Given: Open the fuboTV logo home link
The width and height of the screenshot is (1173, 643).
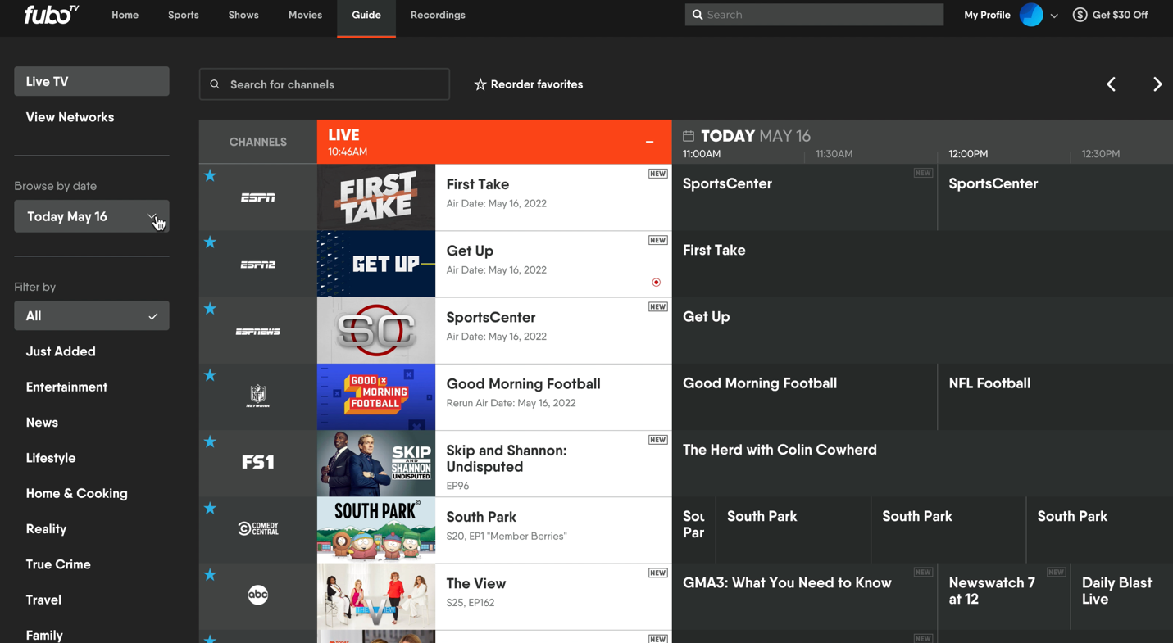Looking at the screenshot, I should [51, 15].
